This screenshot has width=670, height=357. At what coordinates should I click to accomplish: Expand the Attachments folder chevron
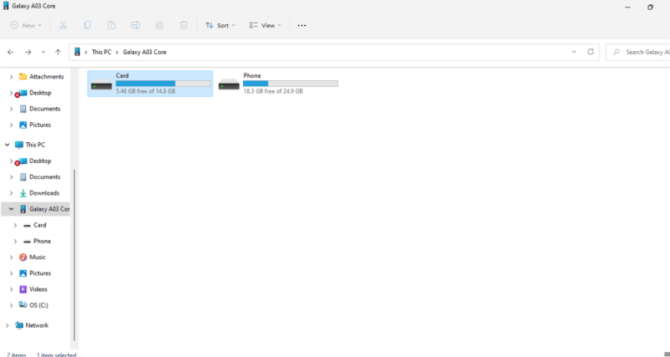[x=12, y=77]
